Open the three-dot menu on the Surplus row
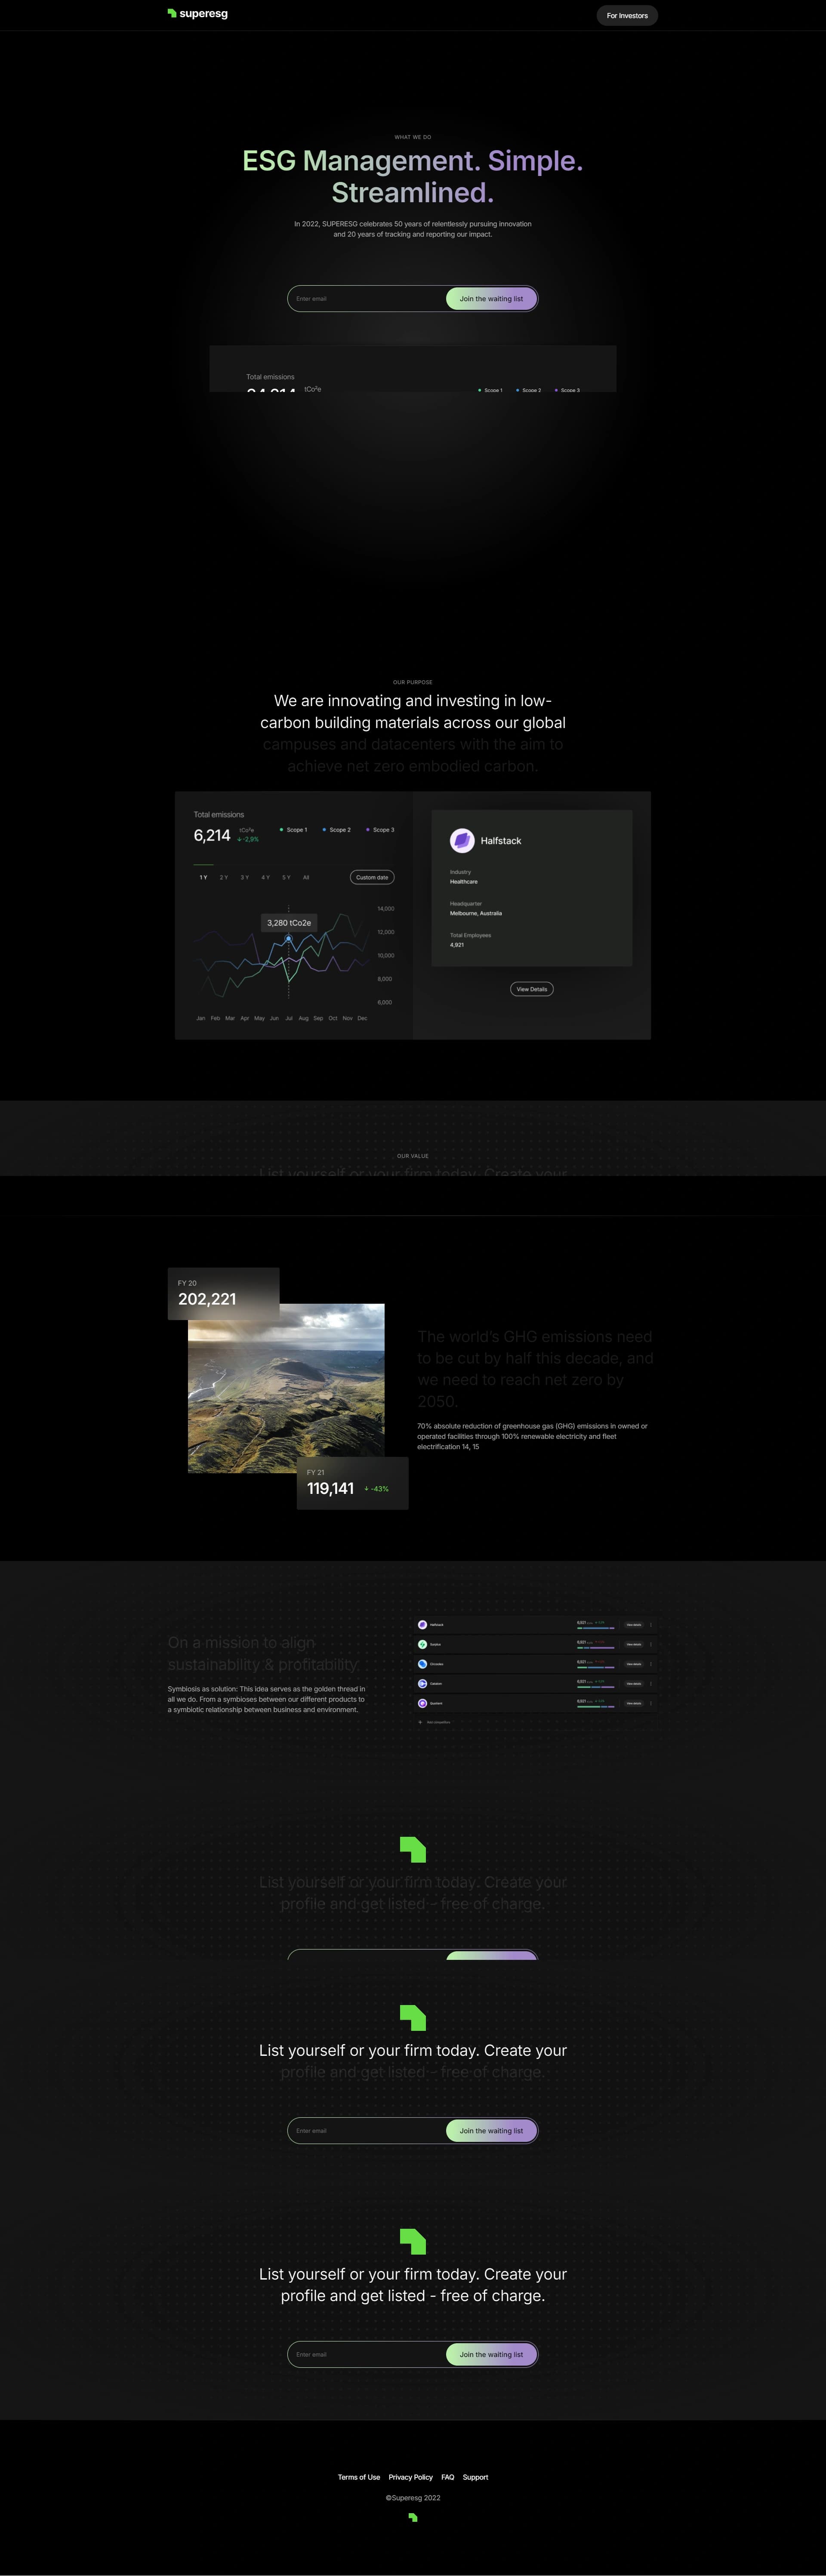Image resolution: width=826 pixels, height=2576 pixels. point(651,1645)
